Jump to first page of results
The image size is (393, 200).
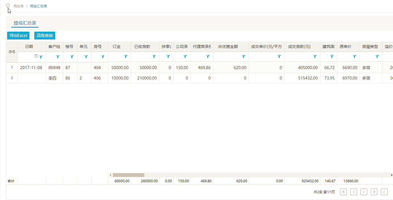pos(343,192)
